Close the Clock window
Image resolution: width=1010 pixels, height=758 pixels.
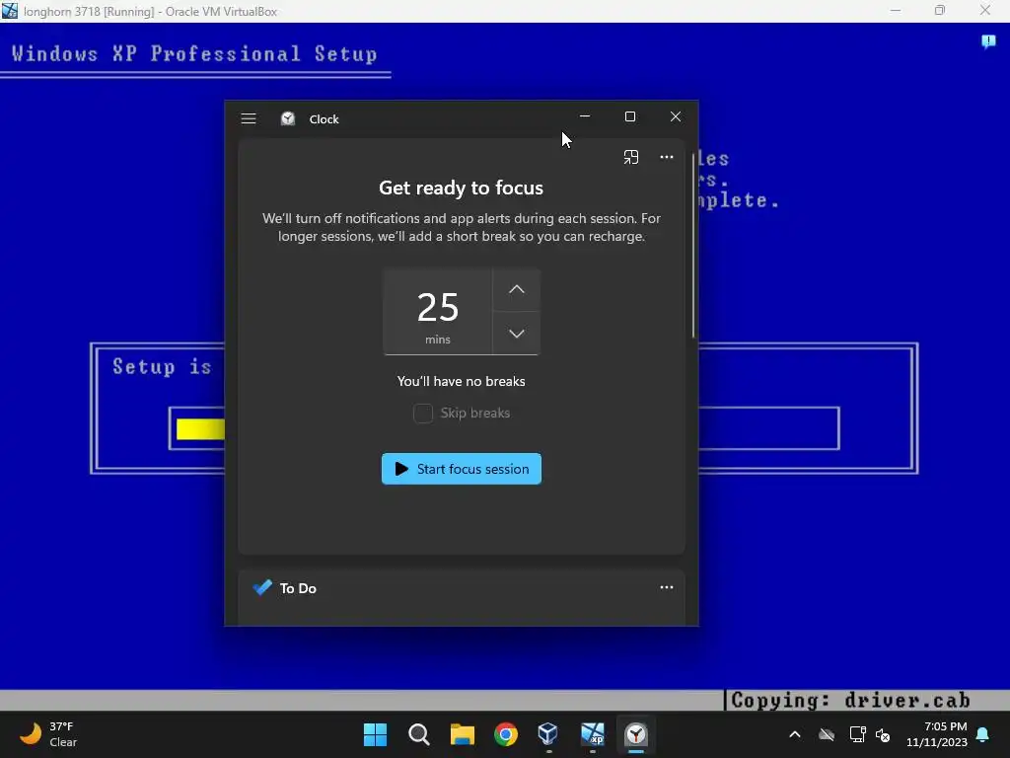click(x=675, y=116)
